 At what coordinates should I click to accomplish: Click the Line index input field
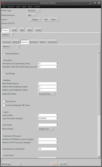47,125
